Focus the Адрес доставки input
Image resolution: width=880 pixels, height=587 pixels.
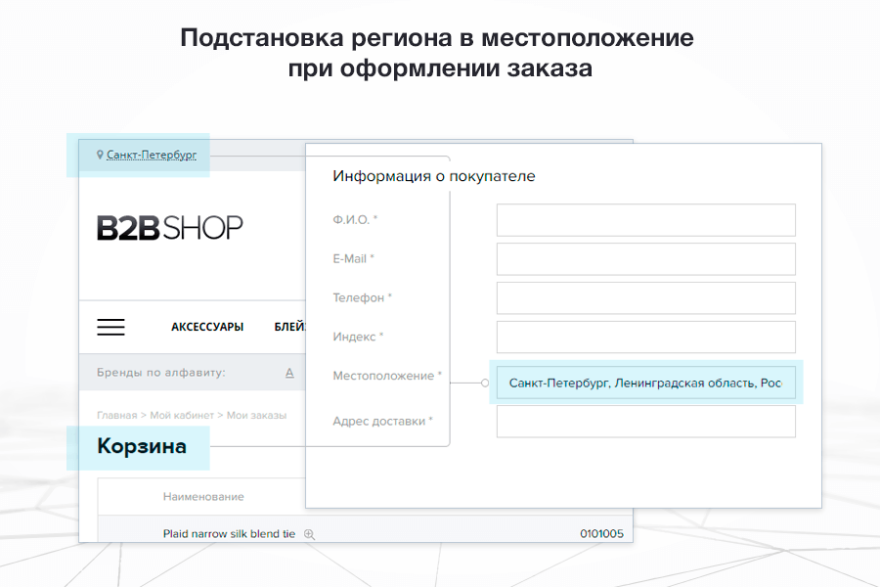[x=646, y=421]
